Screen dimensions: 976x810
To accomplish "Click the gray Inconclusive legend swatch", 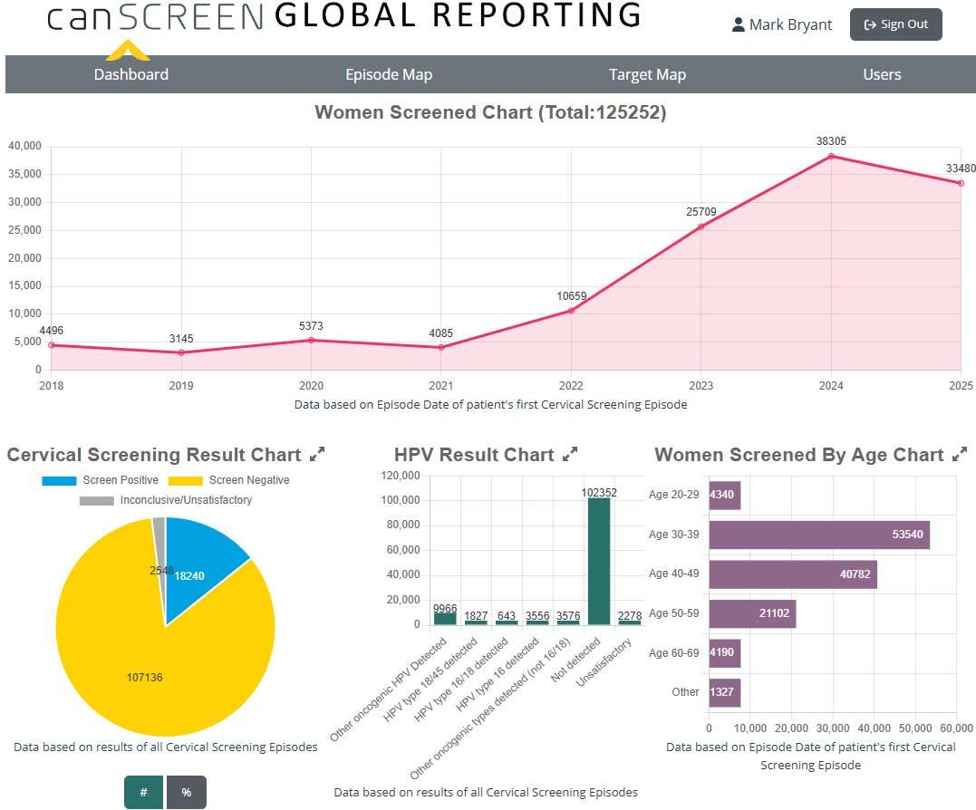I will (96, 500).
